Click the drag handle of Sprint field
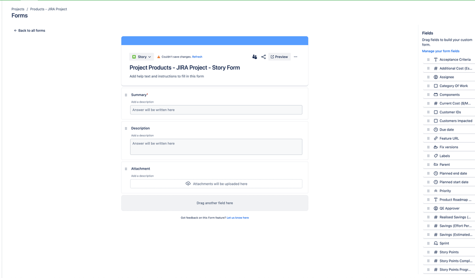Viewport: 475px width, 278px height. pos(428,243)
